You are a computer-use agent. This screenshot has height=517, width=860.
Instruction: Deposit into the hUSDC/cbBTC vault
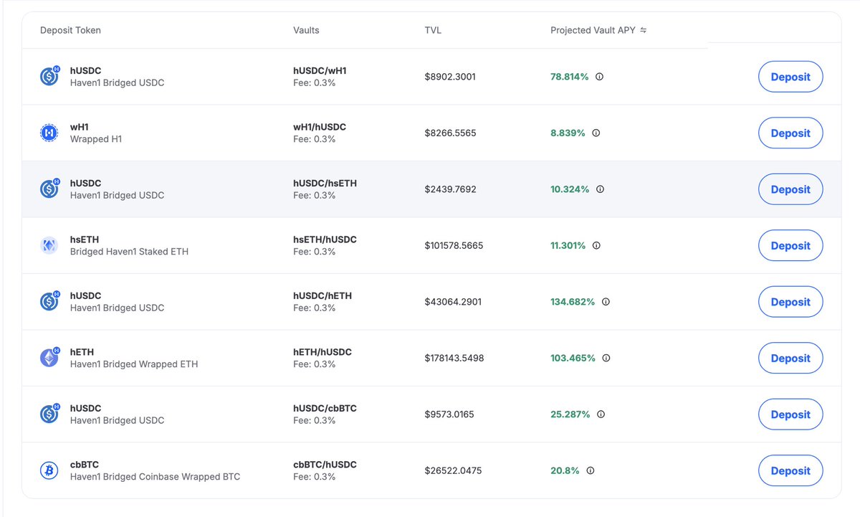(790, 414)
